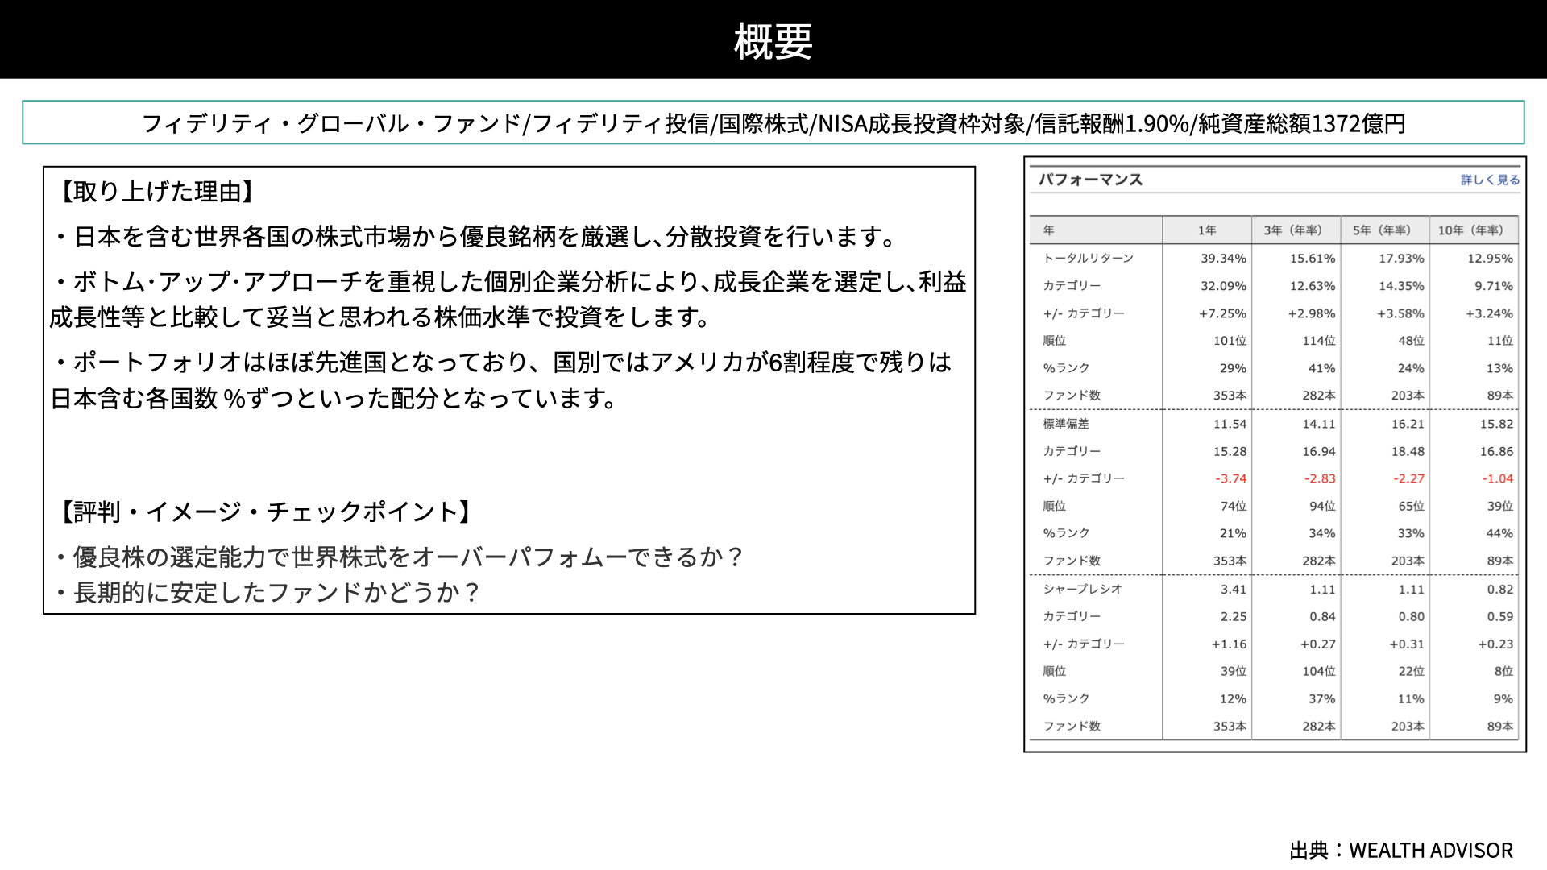Click the 12% Sharpe percent rank

[1233, 698]
